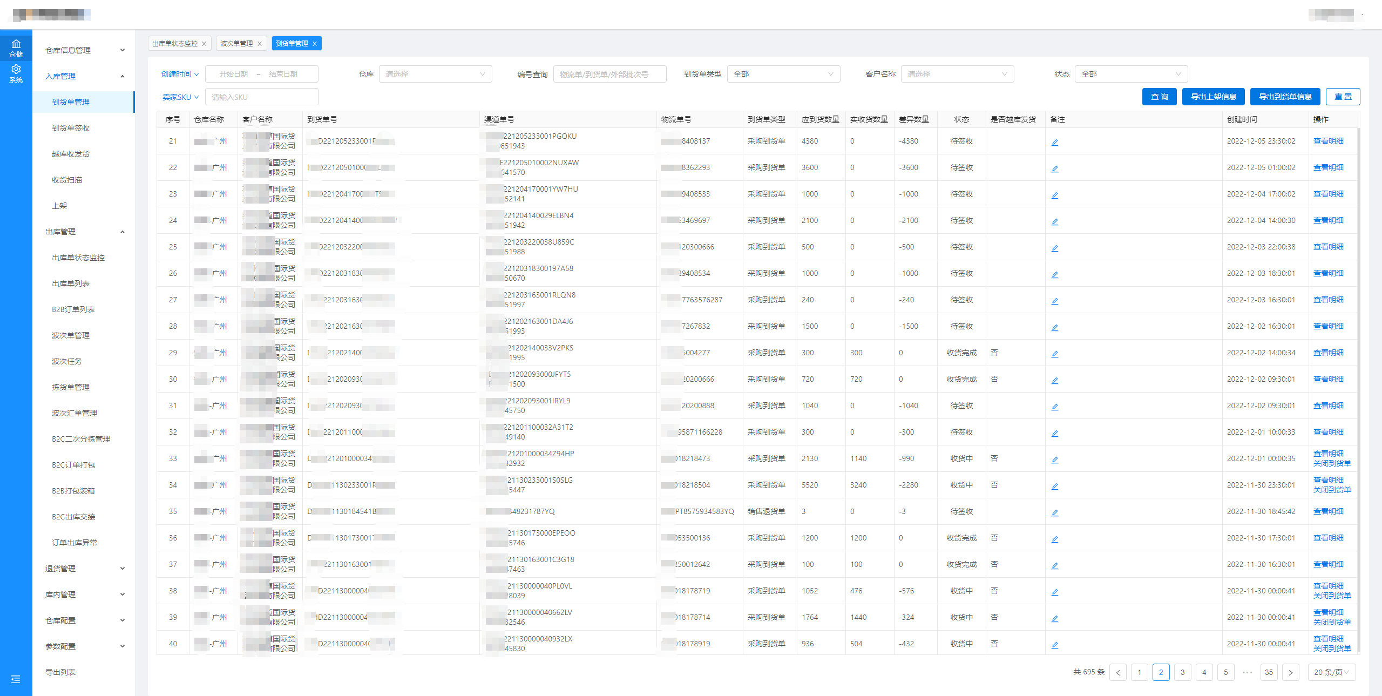Image resolution: width=1382 pixels, height=696 pixels.
Task: Edit remark pencil icon in row 25
Action: click(1055, 248)
